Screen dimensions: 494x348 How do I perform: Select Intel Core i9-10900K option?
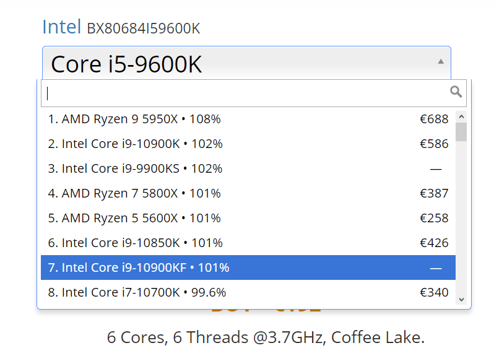click(x=248, y=144)
